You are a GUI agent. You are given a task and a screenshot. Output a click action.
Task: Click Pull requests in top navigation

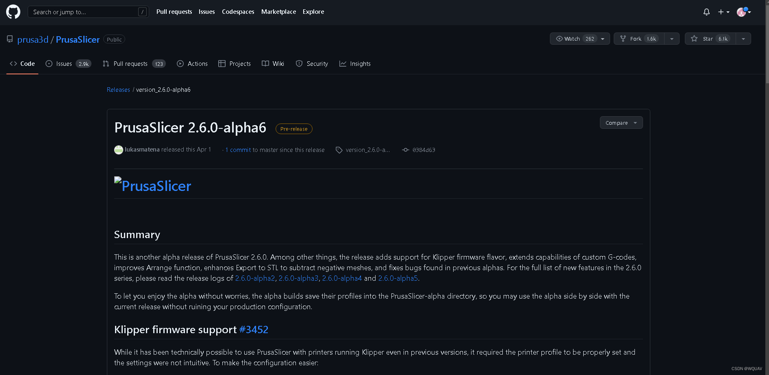point(174,12)
